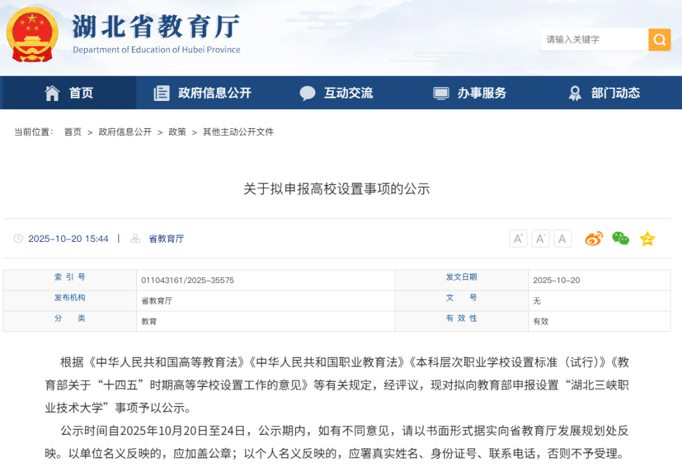Click the national emblem site logo
Screen dimensions: 682x466
[32, 35]
